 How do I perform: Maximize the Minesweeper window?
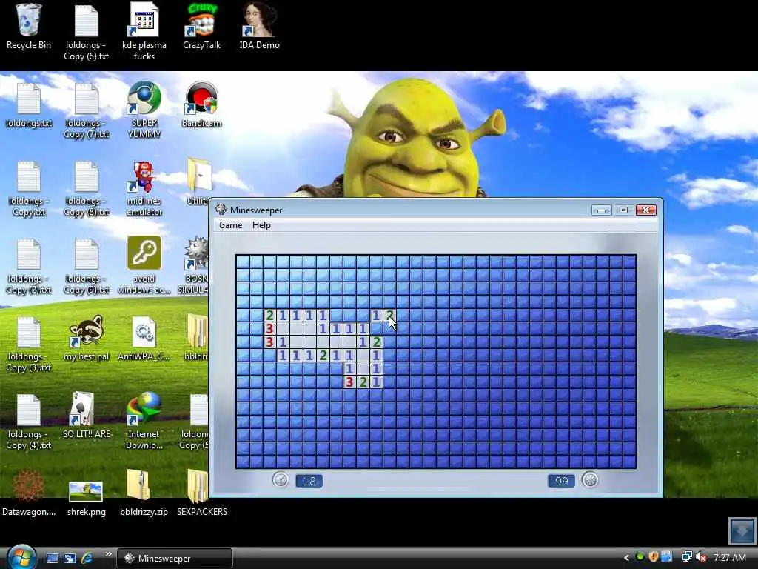tap(623, 210)
